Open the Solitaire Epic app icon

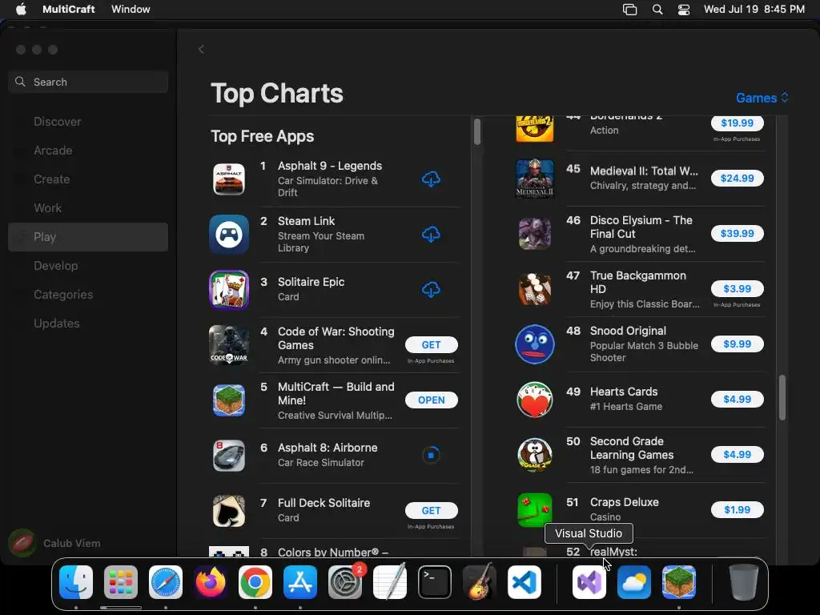coord(229,289)
